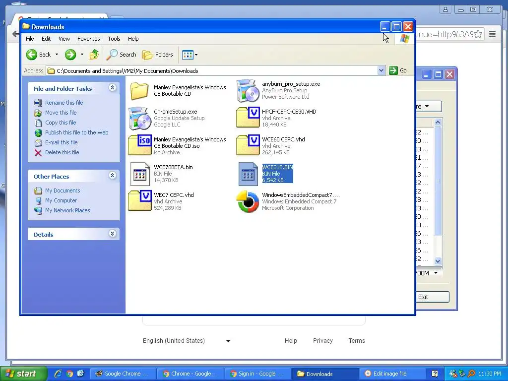Switch to Google Chrome taskbar button with spider icon
Viewport: 508px width, 381px height.
pos(122,374)
